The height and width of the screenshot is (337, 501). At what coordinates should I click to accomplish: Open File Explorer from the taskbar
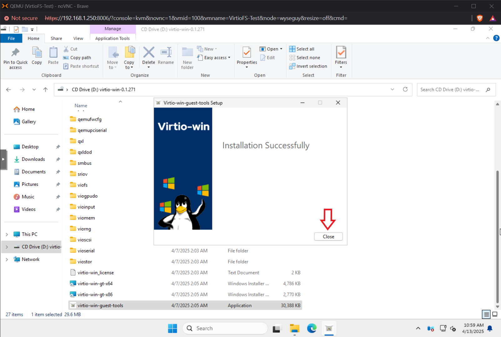coord(294,328)
